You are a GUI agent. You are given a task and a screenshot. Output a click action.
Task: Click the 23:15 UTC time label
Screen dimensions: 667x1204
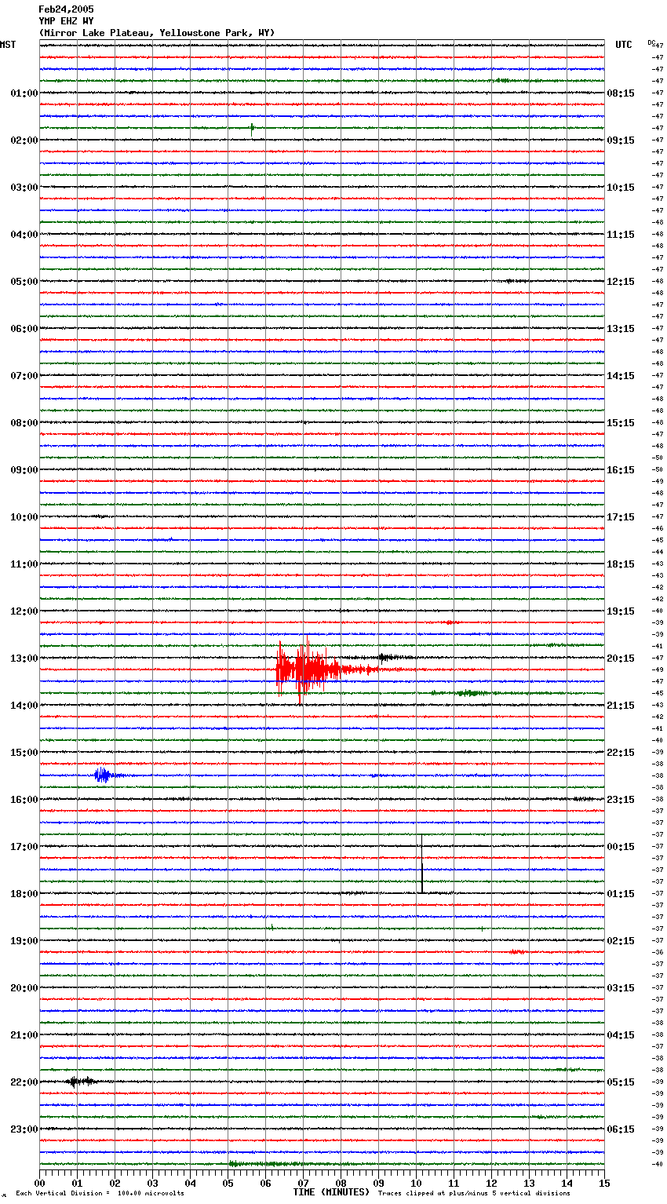621,800
